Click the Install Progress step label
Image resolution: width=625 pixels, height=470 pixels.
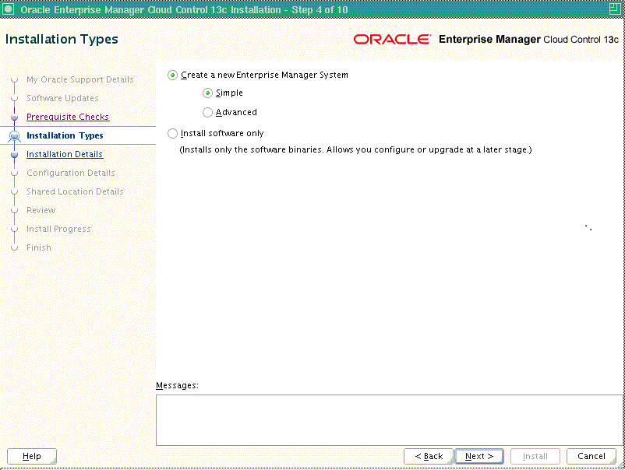pos(58,229)
